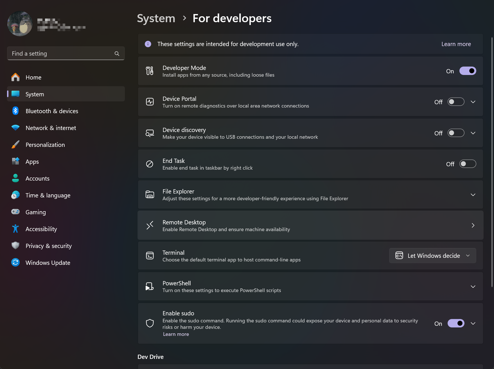Image resolution: width=494 pixels, height=369 pixels.
Task: Go to Home in the sidebar
Action: tap(66, 77)
